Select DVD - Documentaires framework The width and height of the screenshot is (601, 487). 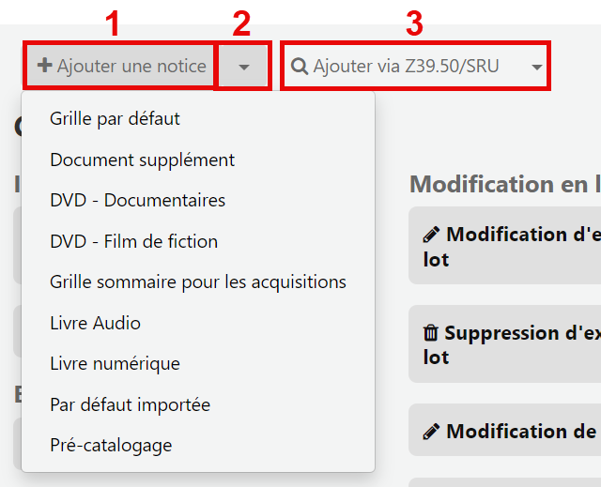click(x=138, y=200)
